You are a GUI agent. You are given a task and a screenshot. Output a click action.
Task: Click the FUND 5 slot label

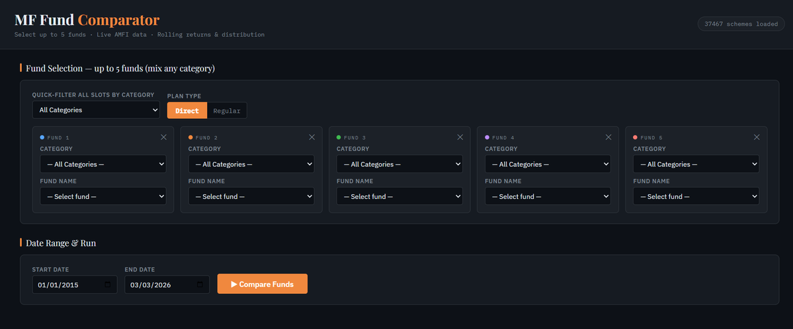point(651,137)
